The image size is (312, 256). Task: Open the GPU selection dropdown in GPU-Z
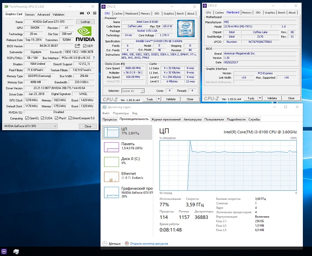[x=30, y=126]
